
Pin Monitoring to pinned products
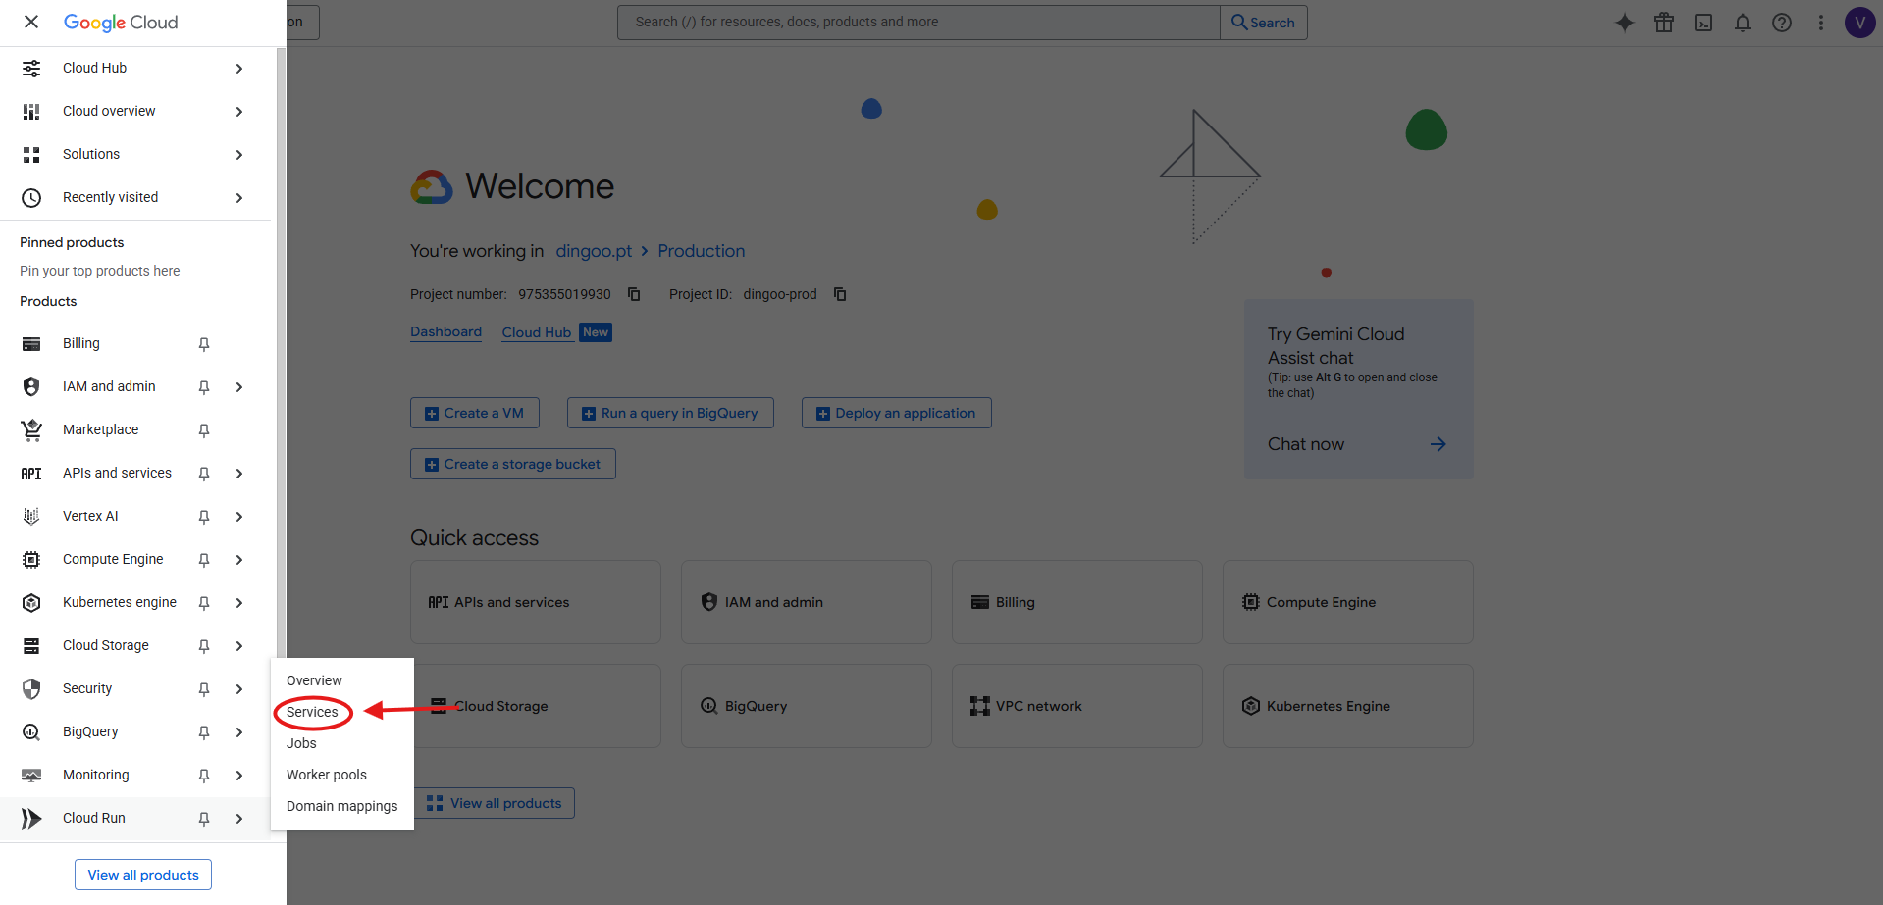(203, 775)
